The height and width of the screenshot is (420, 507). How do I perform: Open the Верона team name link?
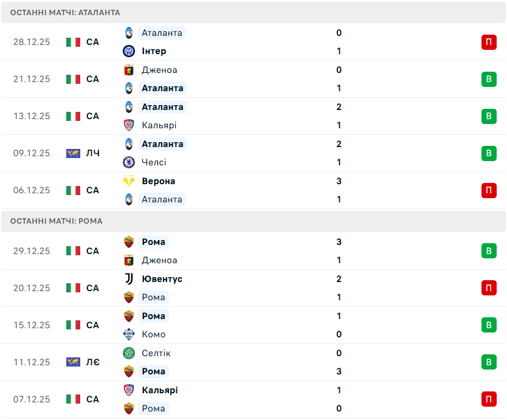click(x=158, y=181)
